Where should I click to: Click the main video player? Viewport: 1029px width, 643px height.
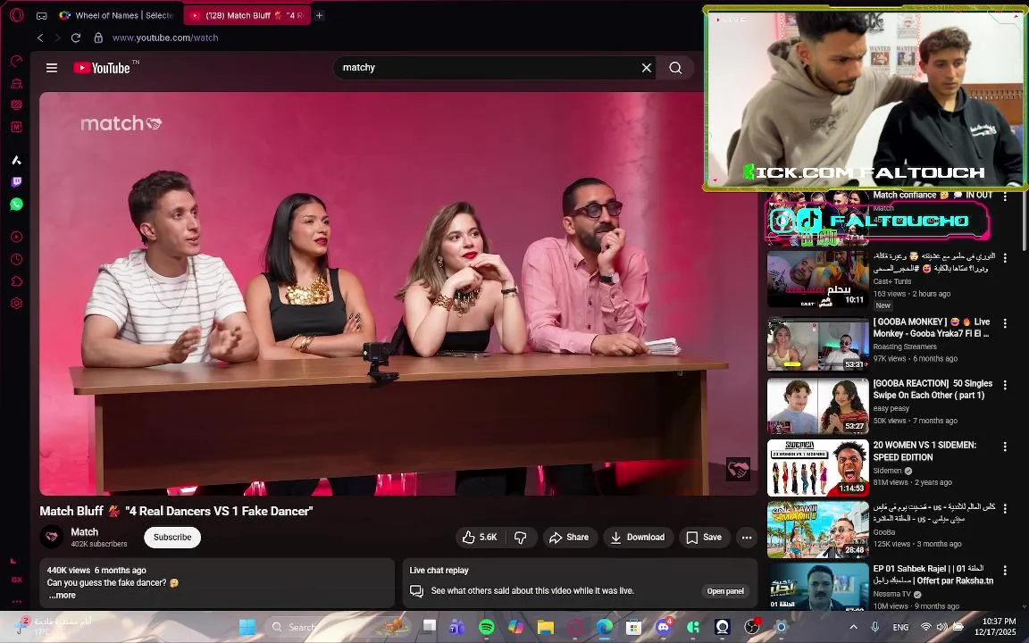tap(398, 293)
